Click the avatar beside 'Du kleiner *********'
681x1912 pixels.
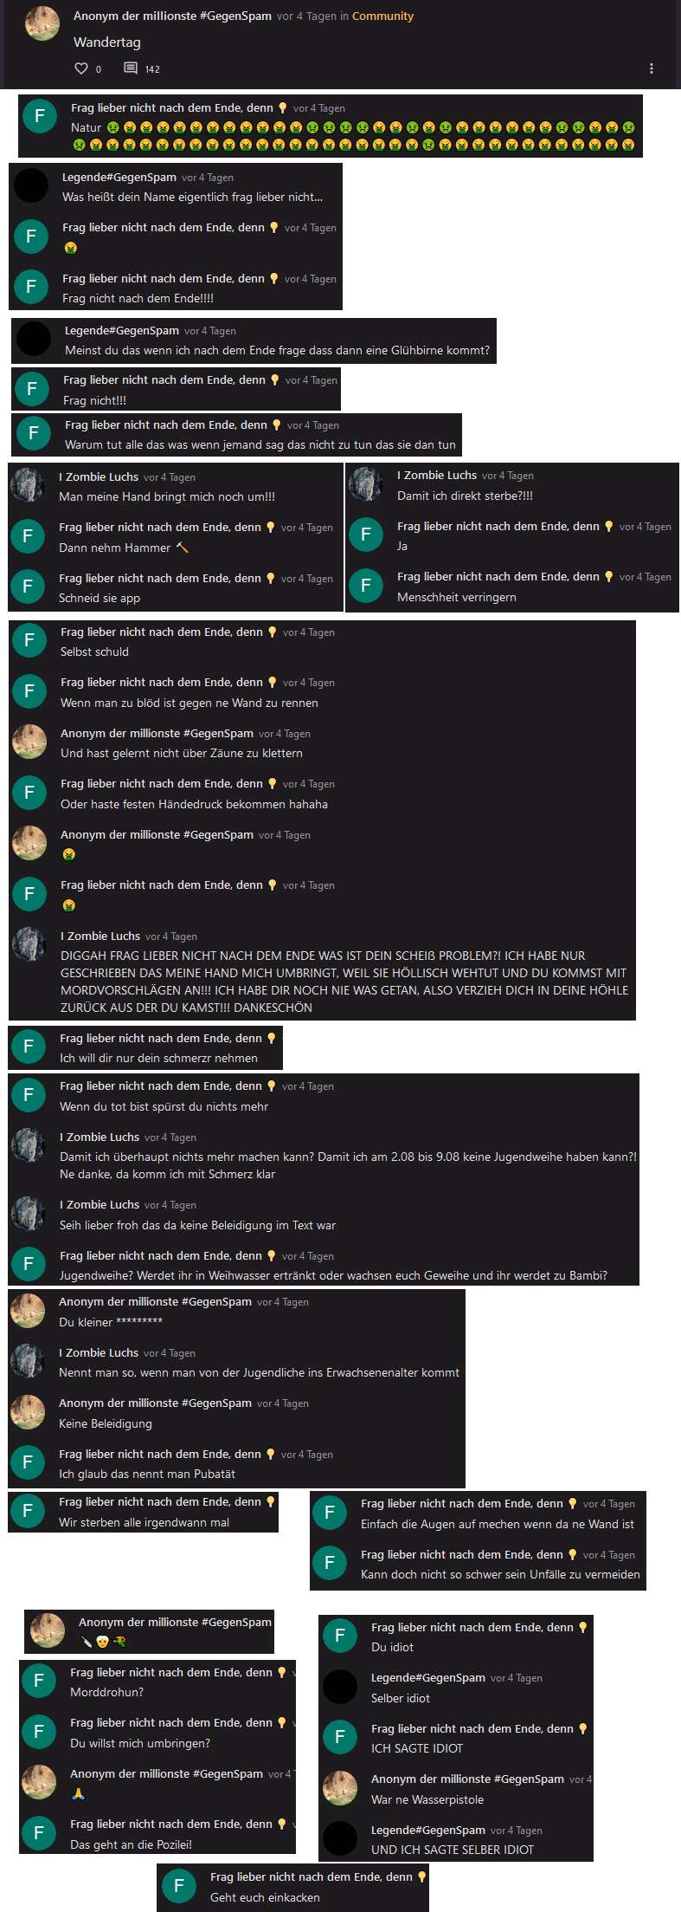28,1311
